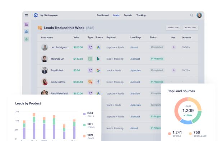Open Miranda Lin avatar photo
The image size is (222, 141).
pos(45,59)
